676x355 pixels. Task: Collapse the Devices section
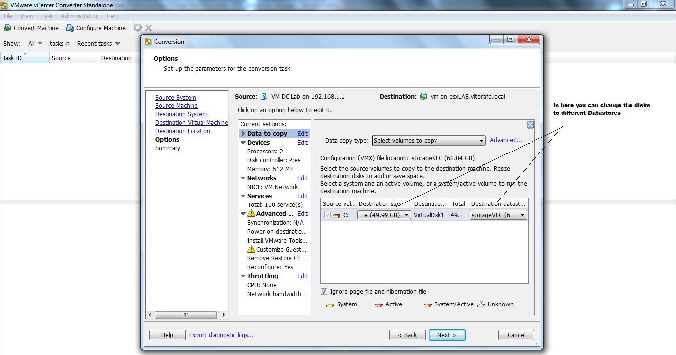tap(243, 143)
